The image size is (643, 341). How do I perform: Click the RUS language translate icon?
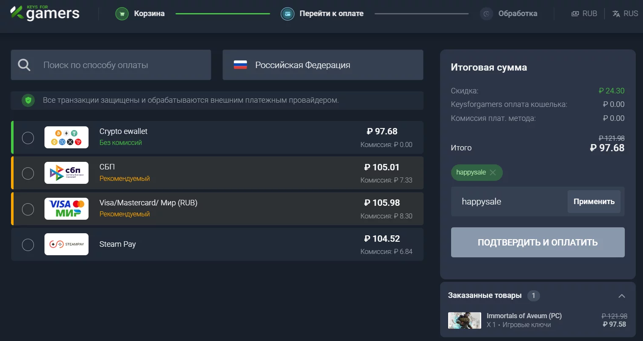coord(616,14)
